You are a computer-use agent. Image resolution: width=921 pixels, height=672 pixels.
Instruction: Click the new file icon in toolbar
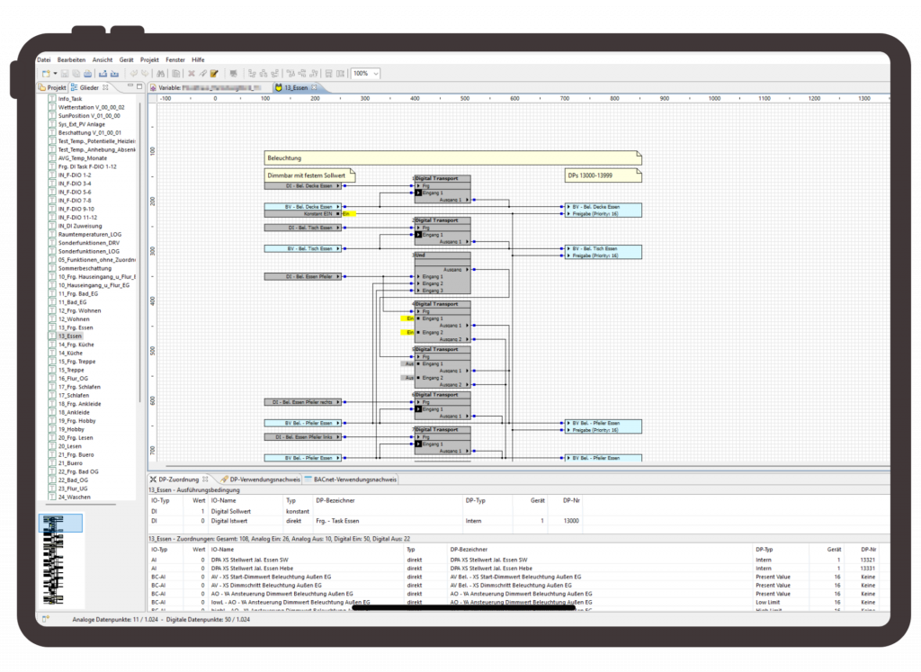click(45, 73)
